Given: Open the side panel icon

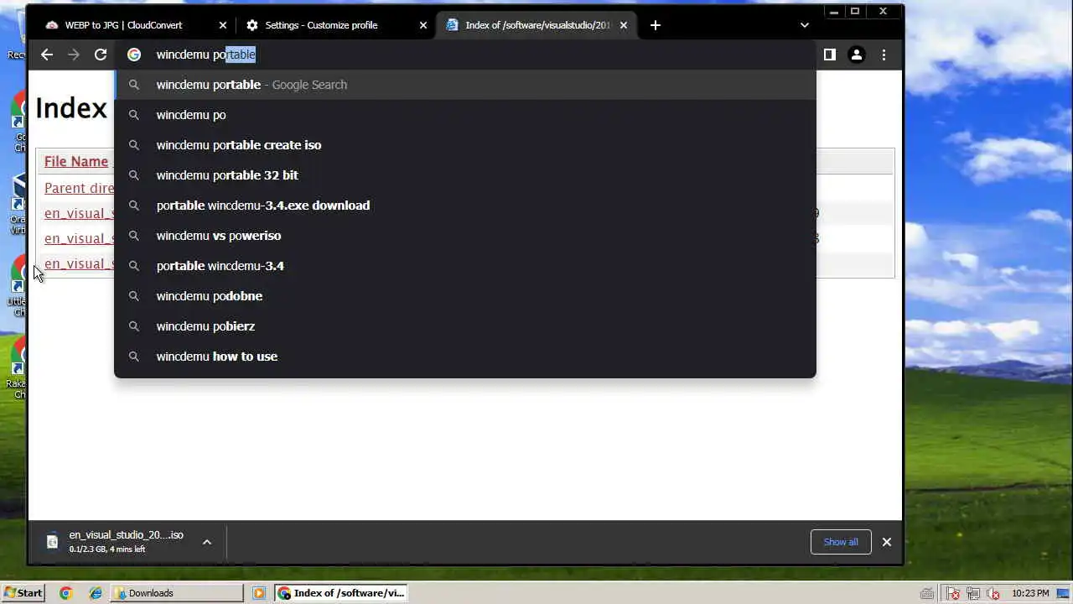Looking at the screenshot, I should click(x=829, y=55).
